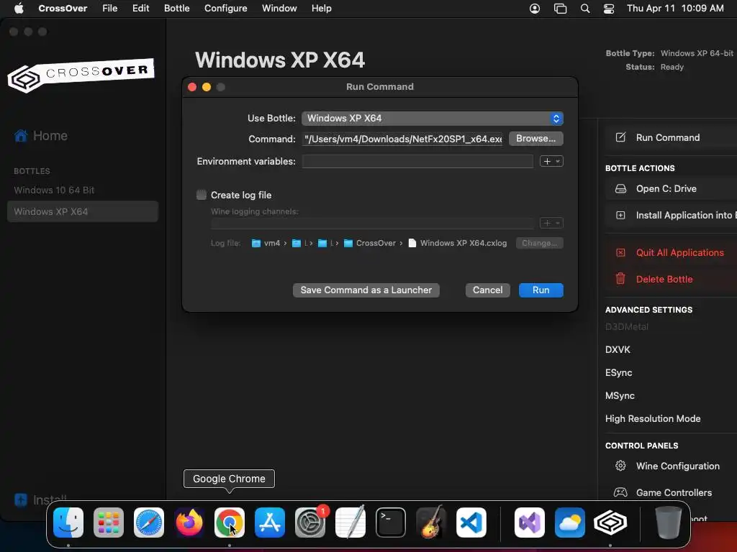
Task: Click Save Command as a Launcher
Action: (x=366, y=290)
